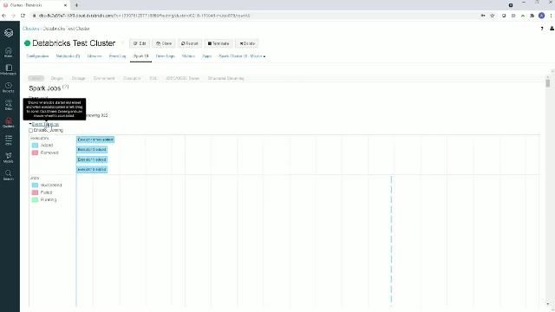Switch to the Storage tab in Spark UI
The width and height of the screenshot is (555, 312).
click(79, 78)
